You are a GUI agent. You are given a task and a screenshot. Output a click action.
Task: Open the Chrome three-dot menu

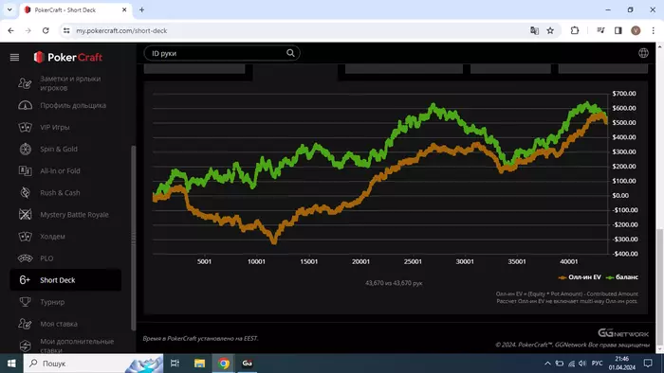(x=653, y=30)
